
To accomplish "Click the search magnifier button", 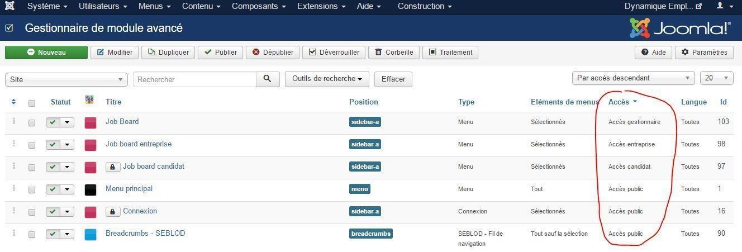I will tap(268, 79).
